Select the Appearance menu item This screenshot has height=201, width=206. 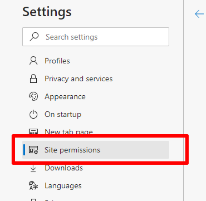(x=96, y=96)
